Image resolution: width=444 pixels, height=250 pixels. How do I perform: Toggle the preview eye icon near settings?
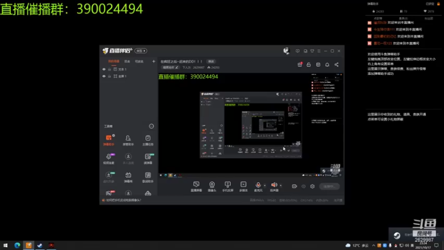coord(304,186)
